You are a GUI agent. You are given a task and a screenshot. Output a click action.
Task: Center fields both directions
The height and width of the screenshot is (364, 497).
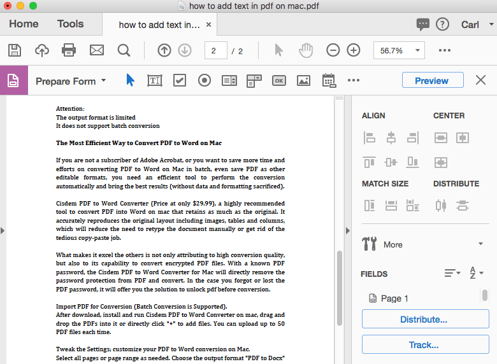(x=440, y=162)
